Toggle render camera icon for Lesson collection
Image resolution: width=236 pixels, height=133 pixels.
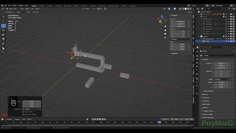(233, 36)
